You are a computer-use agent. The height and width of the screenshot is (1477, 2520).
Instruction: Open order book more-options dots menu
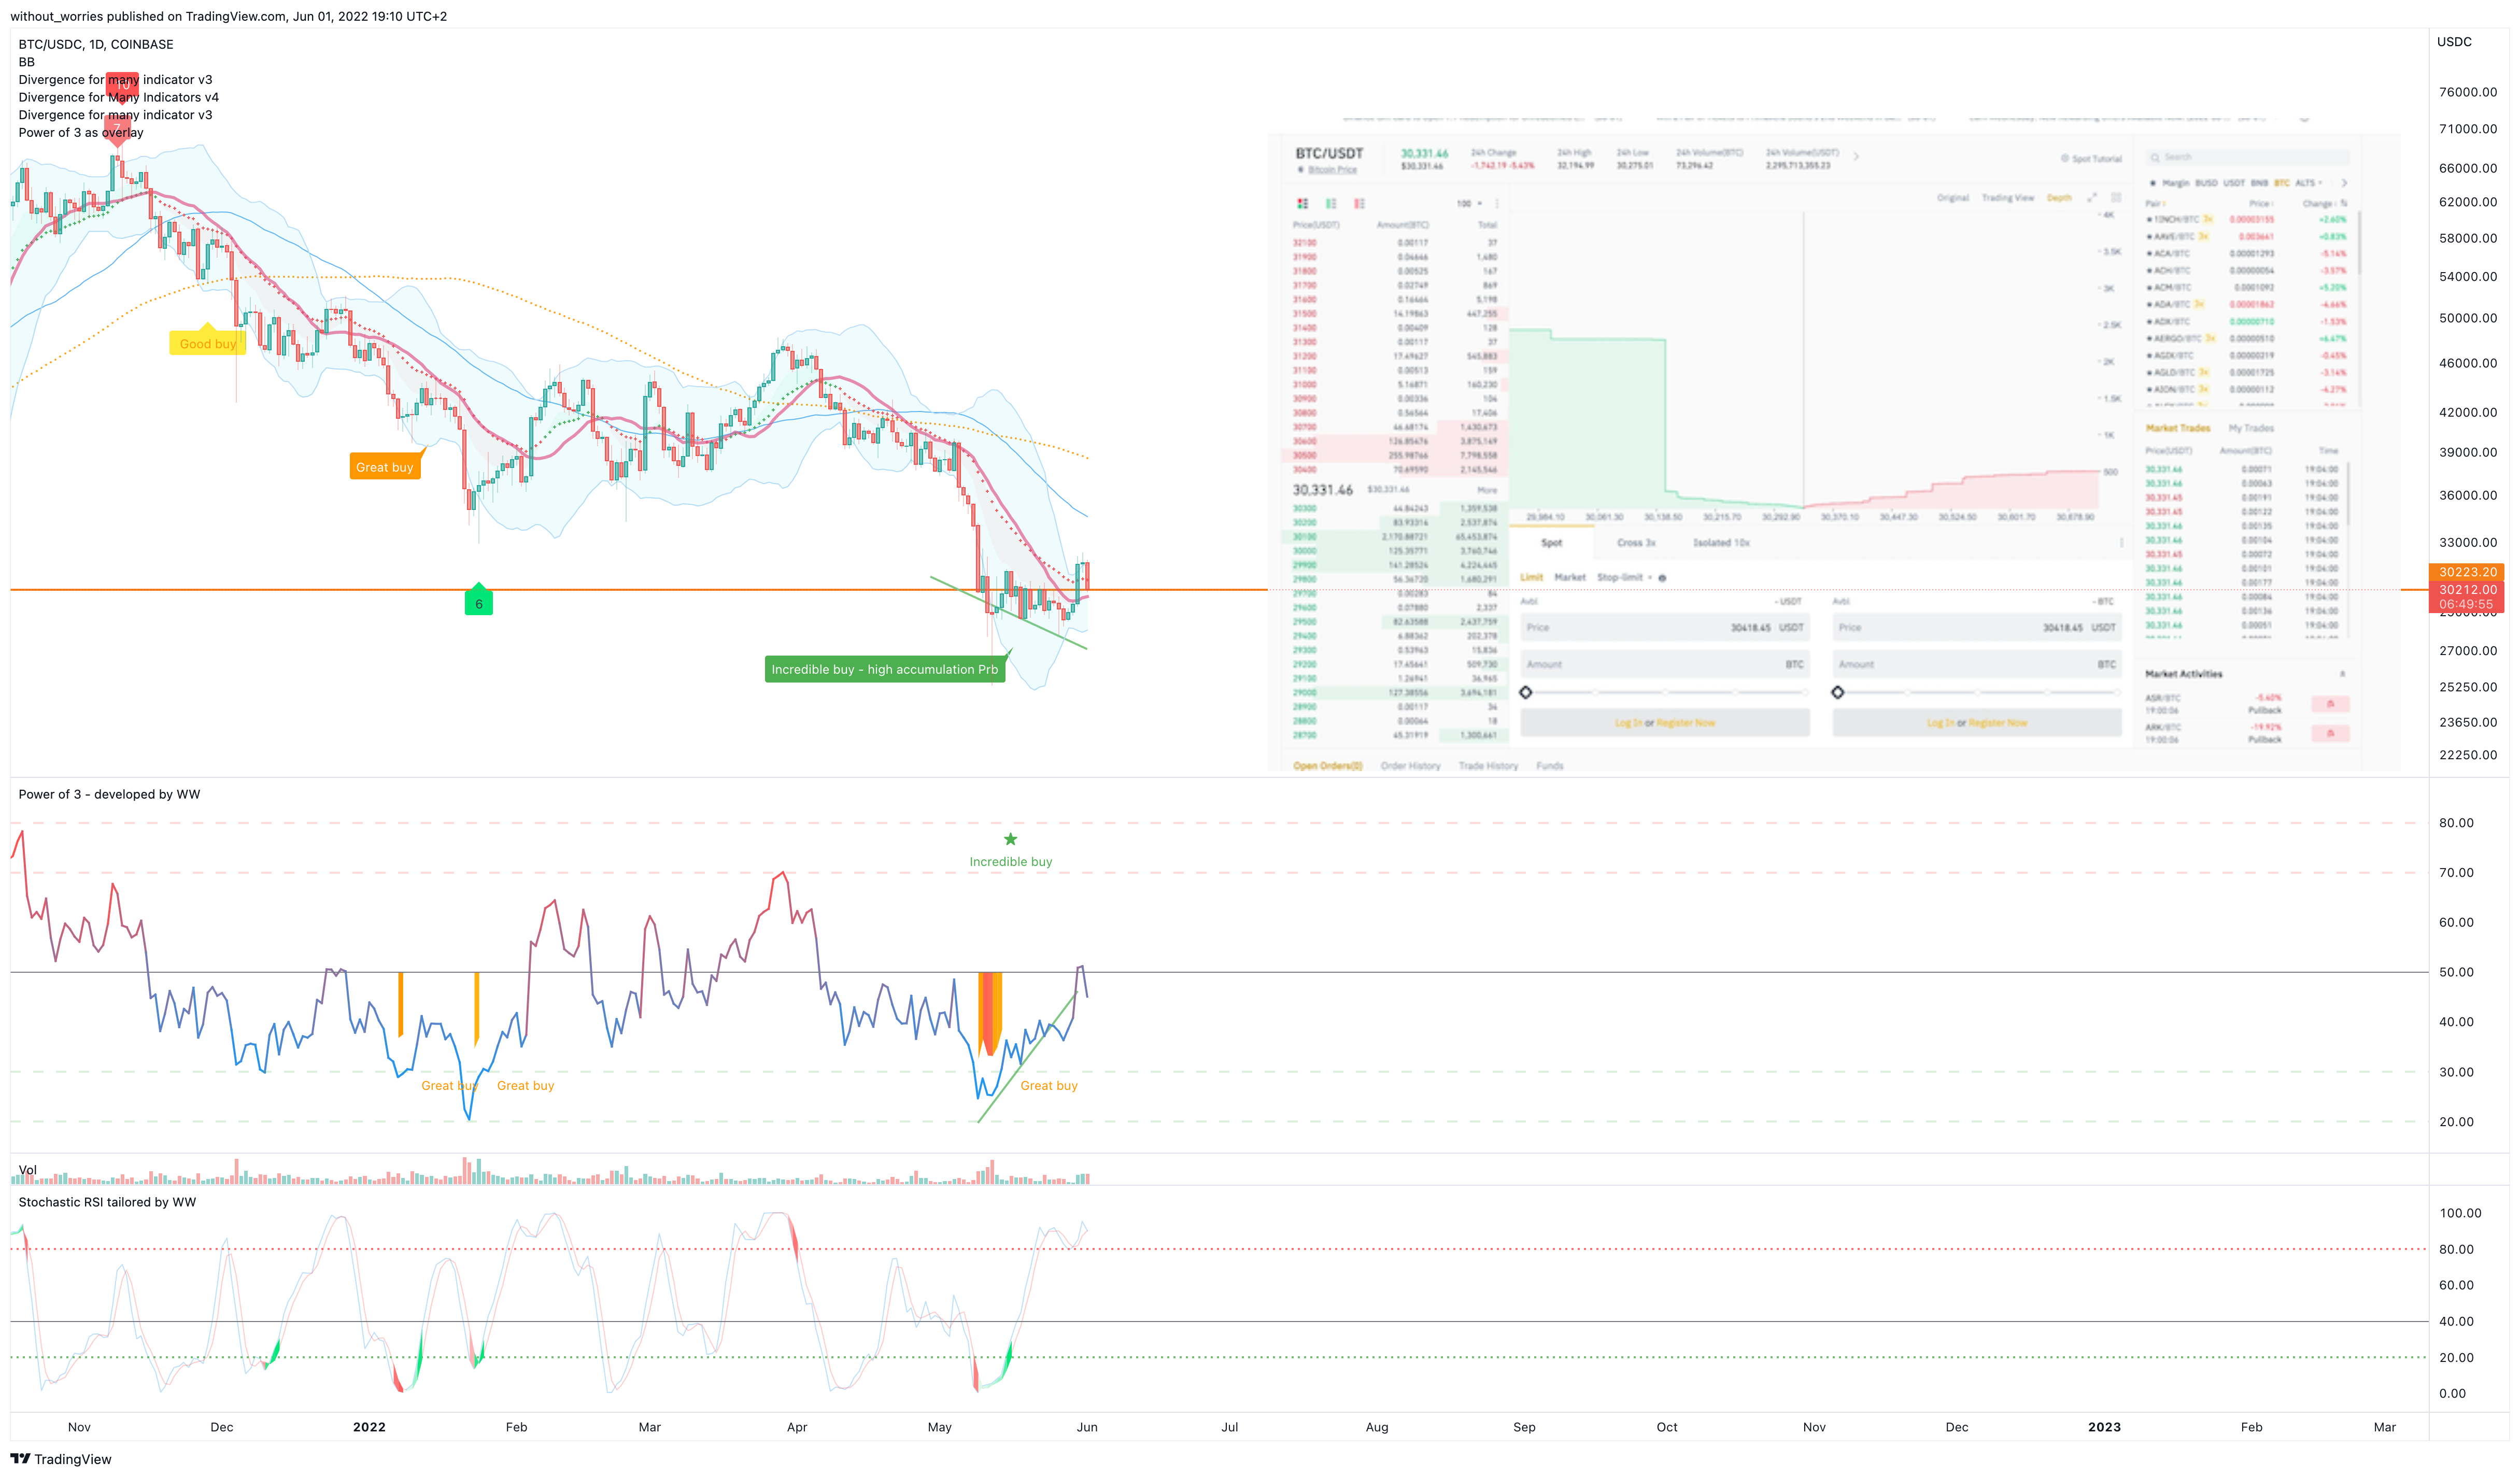tap(1497, 203)
